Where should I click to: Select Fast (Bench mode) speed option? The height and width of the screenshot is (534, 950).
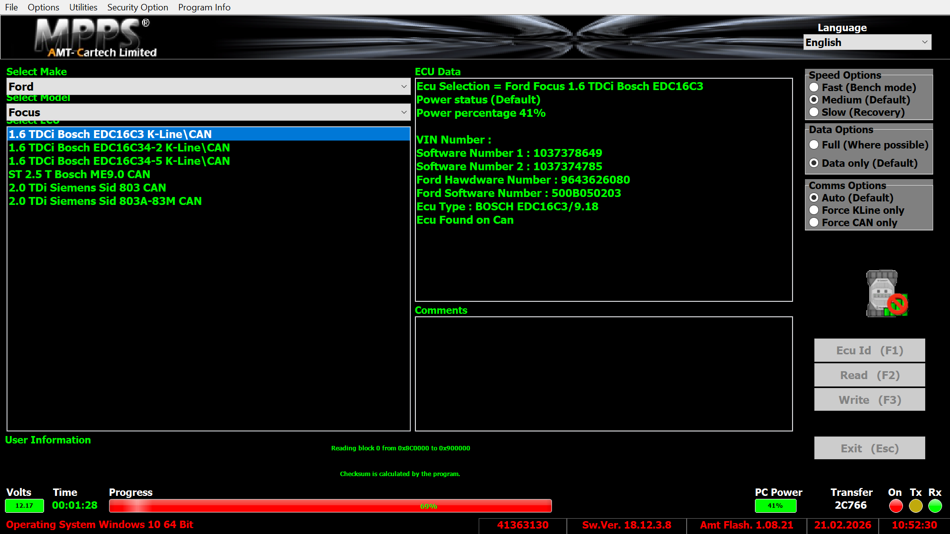pos(814,88)
